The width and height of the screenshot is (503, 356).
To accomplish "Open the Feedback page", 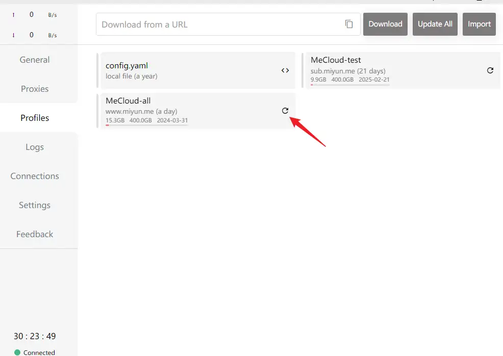I will [35, 234].
